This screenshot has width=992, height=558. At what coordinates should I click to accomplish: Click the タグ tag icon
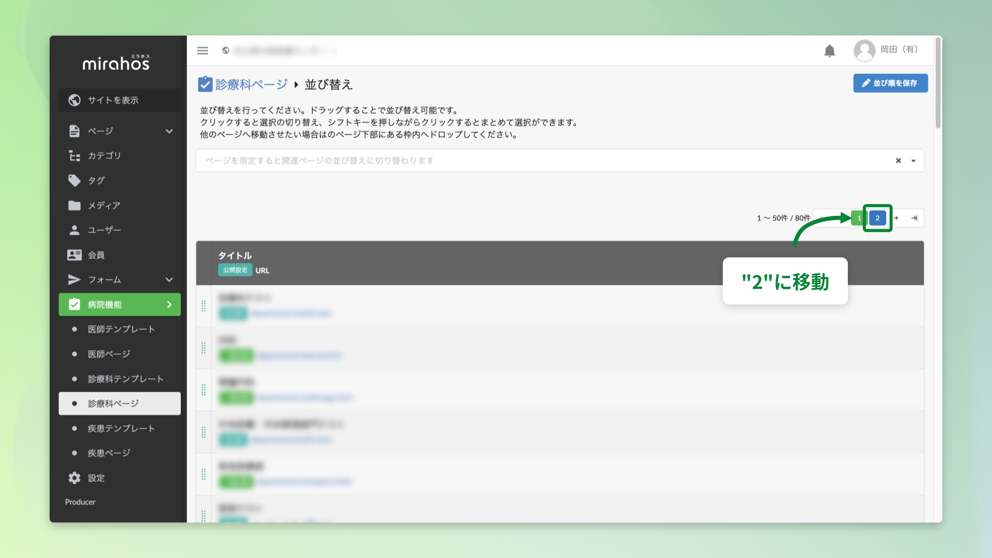(x=74, y=180)
